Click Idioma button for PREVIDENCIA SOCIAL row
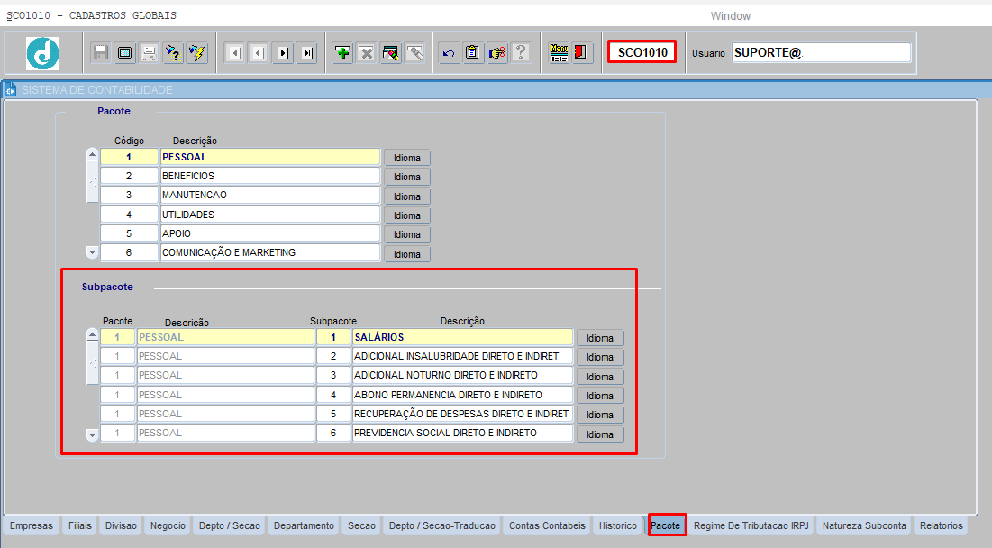Image resolution: width=992 pixels, height=548 pixels. tap(600, 434)
